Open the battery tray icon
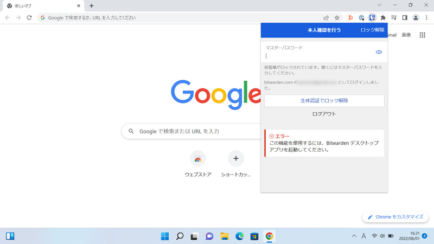The image size is (434, 244). [x=391, y=236]
